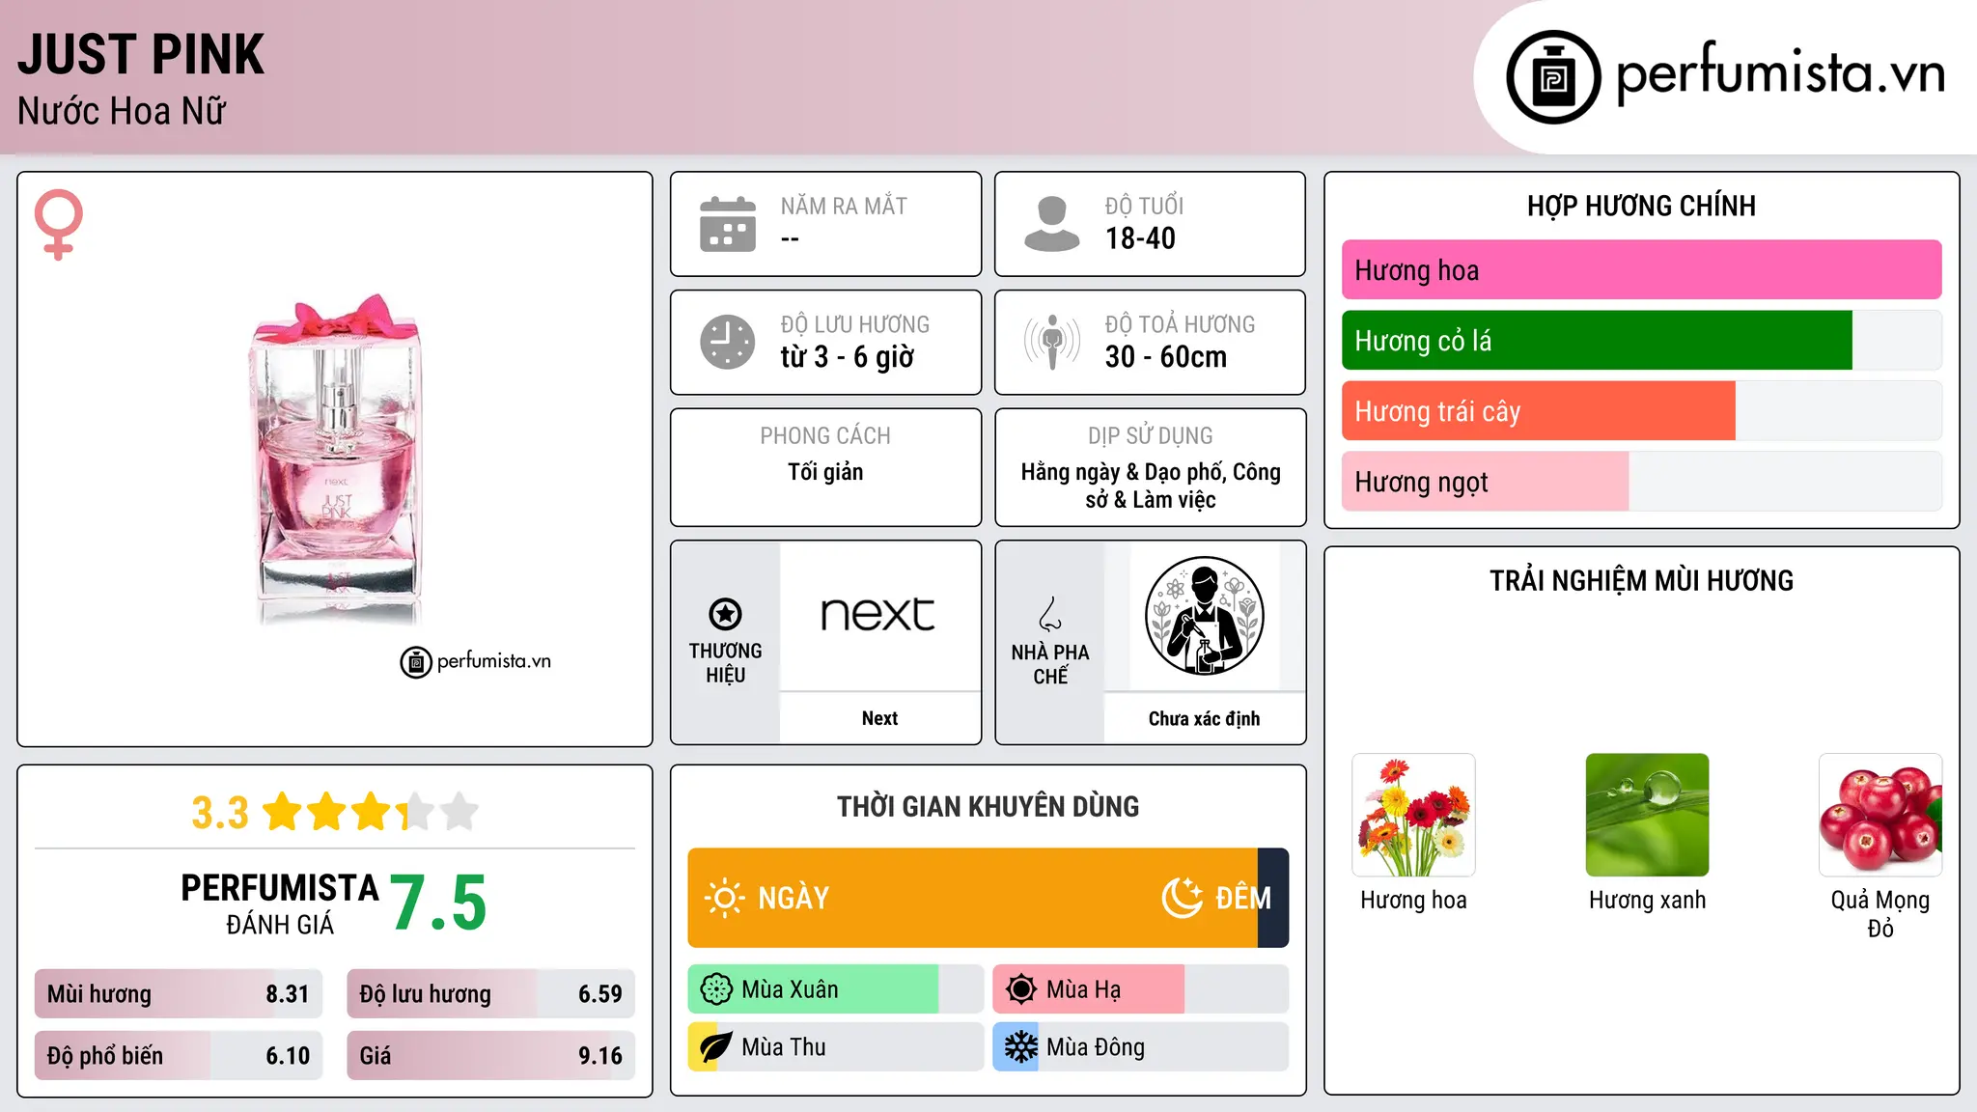Click the pink female gender symbol
Screen dimensions: 1977x1112
[59, 224]
